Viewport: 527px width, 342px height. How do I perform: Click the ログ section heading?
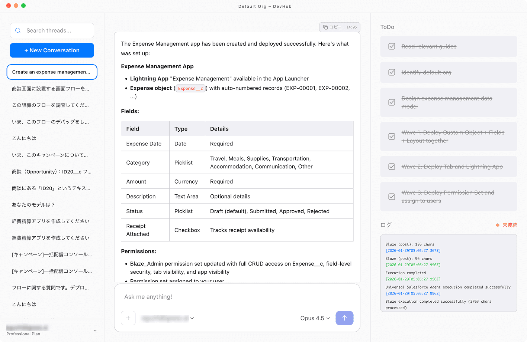click(x=386, y=225)
